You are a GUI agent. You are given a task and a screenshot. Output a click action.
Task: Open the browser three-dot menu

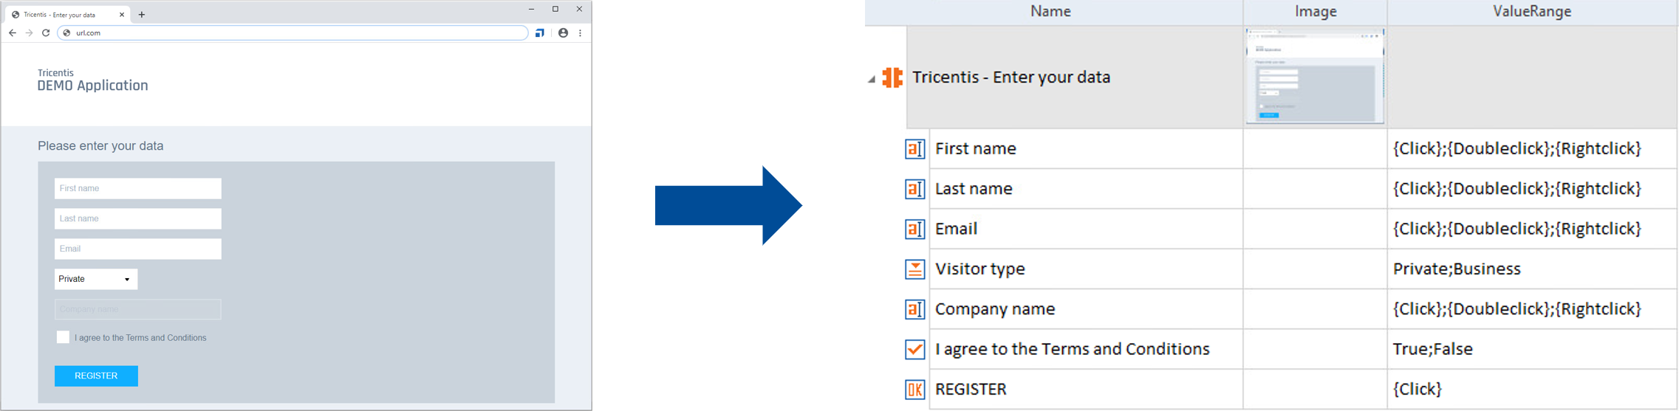(581, 33)
